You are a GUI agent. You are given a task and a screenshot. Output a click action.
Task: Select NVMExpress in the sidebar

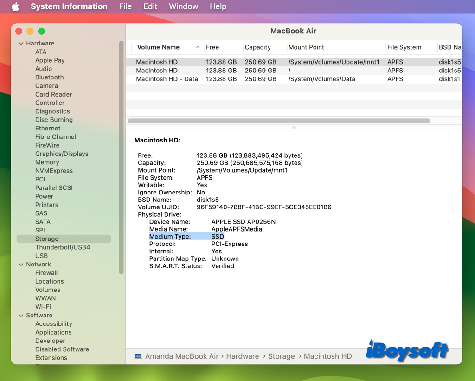point(54,171)
